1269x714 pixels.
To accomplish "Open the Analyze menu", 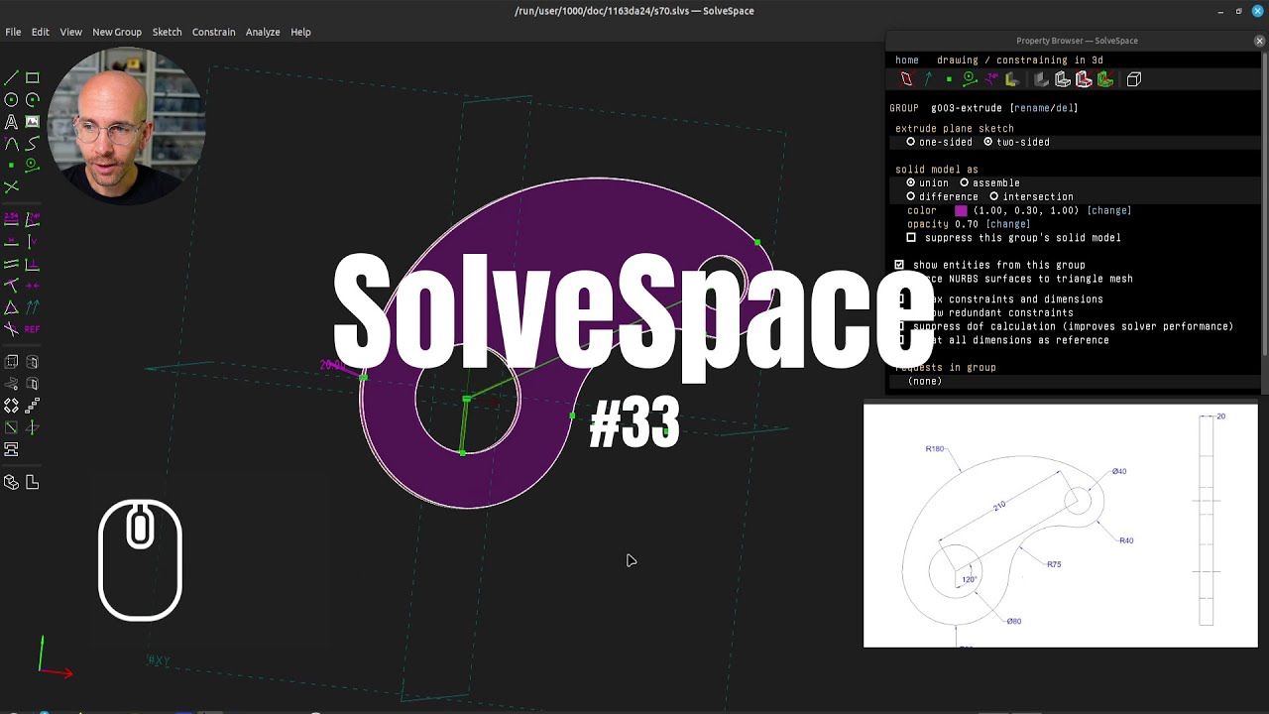I will pos(263,32).
